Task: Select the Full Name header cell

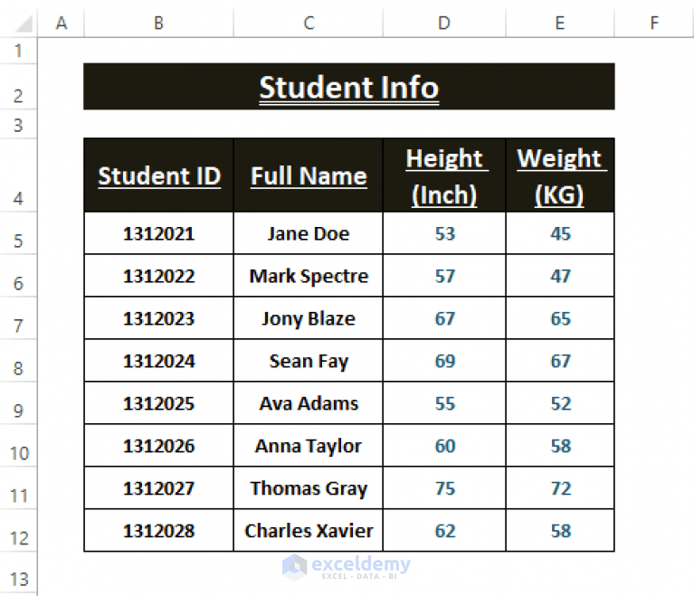Action: click(308, 175)
